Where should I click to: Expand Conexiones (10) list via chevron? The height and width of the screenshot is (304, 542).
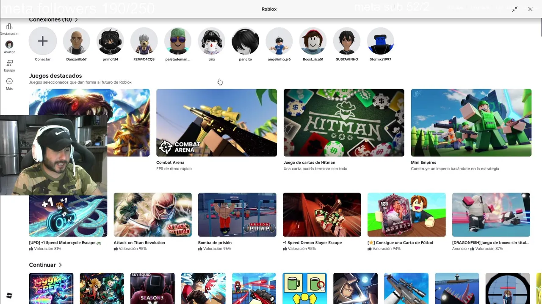(x=76, y=19)
